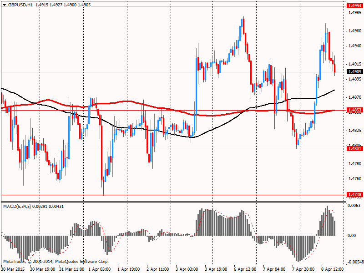Click the black current price tag 1.4905
This screenshot has width=364, height=273.
354,72
